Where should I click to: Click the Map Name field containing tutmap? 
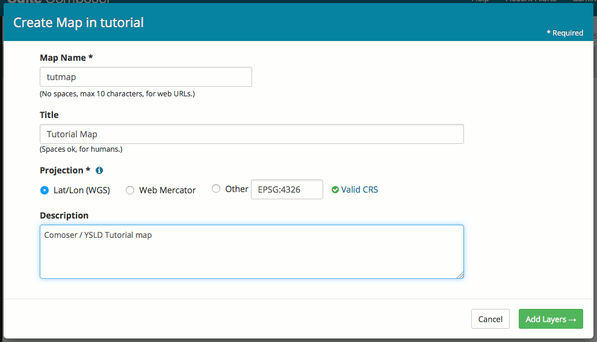[146, 77]
